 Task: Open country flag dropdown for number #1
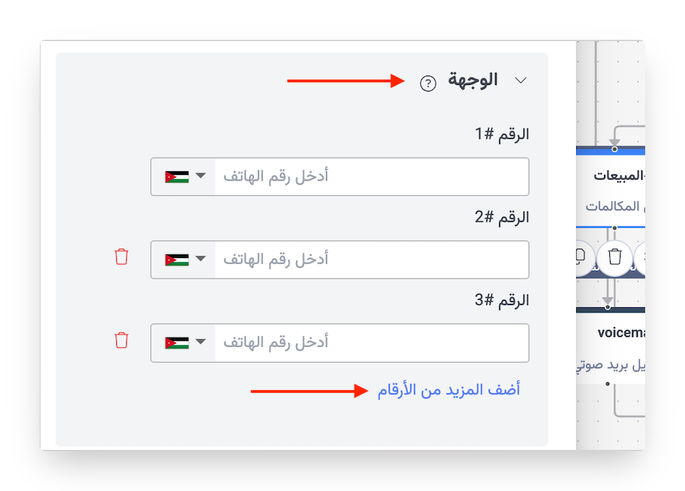point(200,176)
